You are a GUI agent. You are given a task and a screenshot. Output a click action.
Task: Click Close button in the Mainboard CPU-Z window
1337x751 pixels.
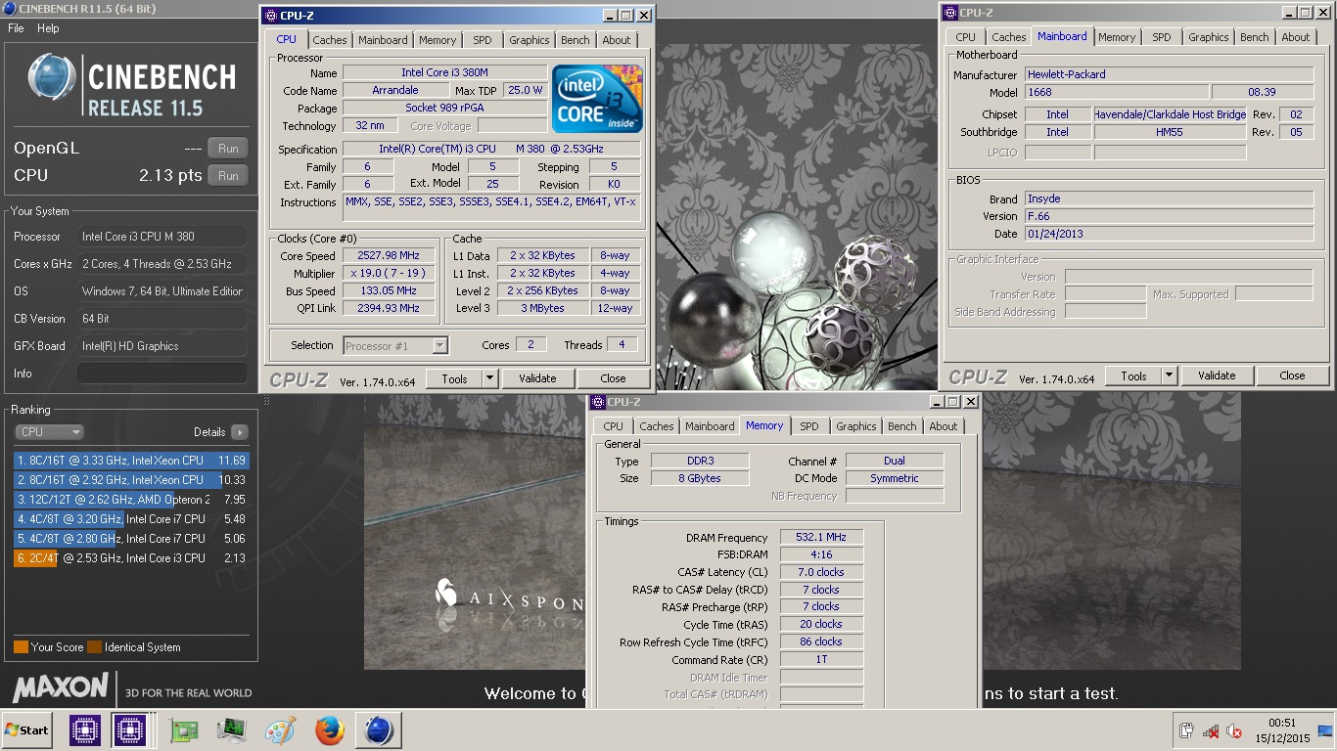(x=1293, y=375)
